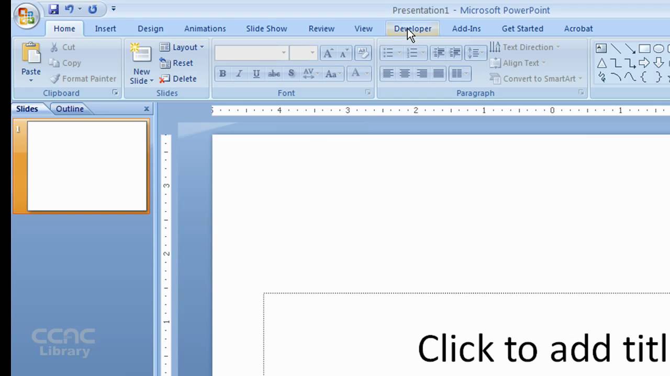Open the Undo history dropdown arrow
Viewport: 670px width, 376px height.
pos(80,9)
